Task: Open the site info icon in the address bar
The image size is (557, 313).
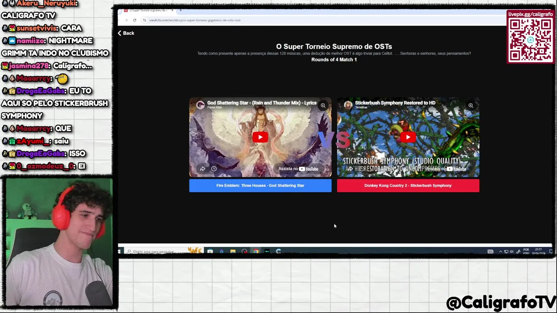Action: coord(144,20)
